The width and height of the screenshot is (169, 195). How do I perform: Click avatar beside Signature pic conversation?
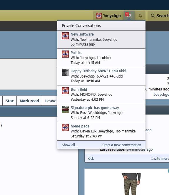[x=65, y=109]
